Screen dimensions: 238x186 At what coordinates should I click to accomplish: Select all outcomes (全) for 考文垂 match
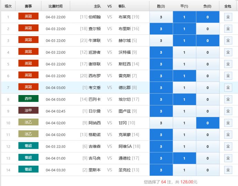tap(228, 87)
